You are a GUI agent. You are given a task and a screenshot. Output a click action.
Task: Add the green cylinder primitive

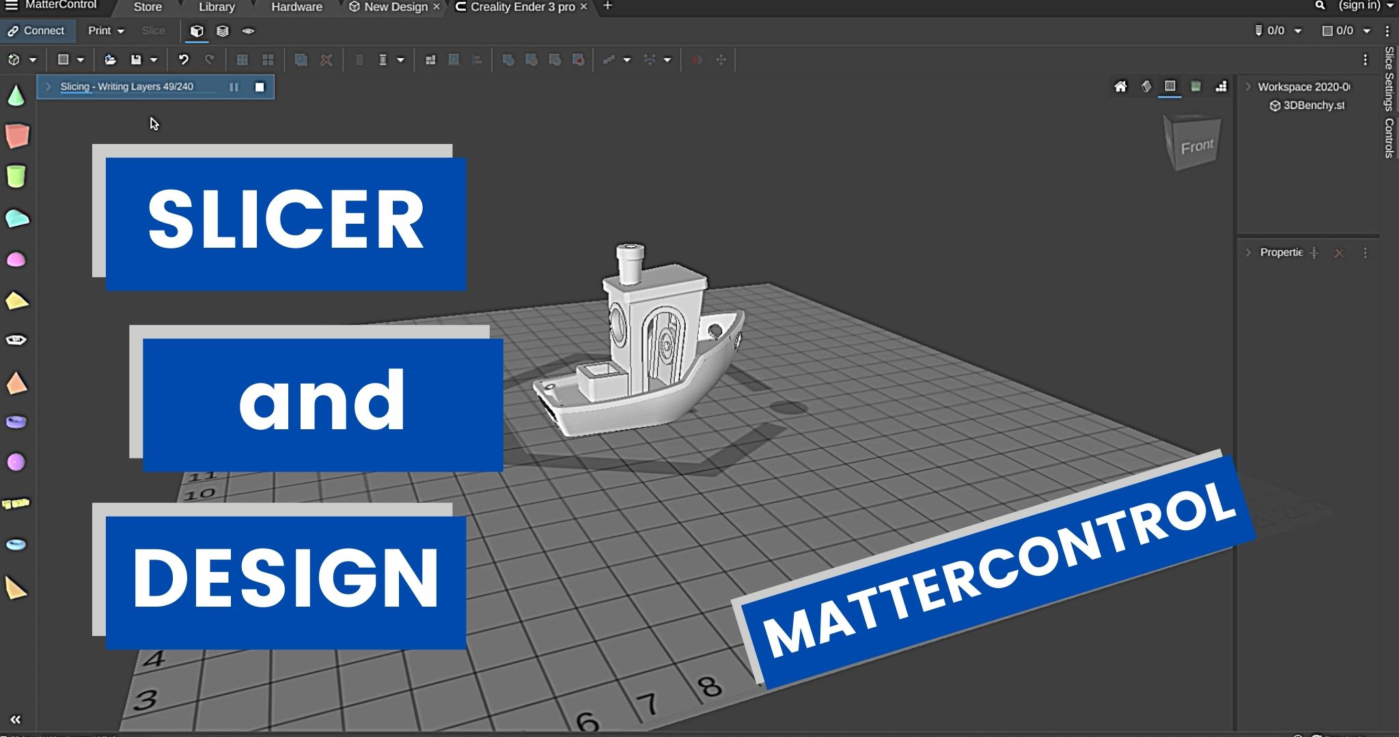pos(16,177)
